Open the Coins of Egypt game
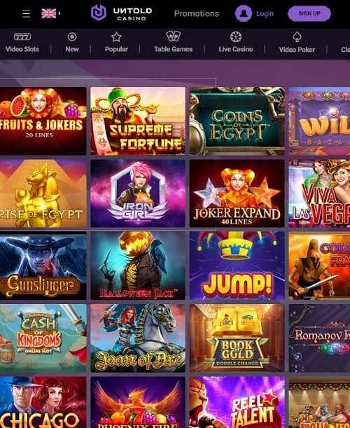 point(237,121)
